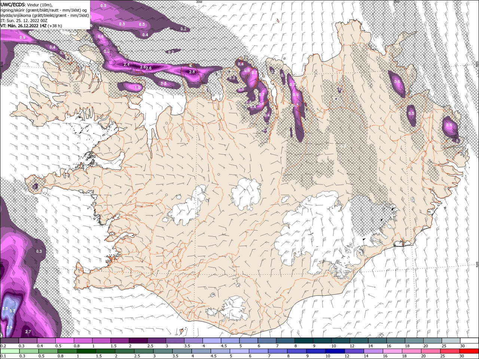The image size is (479, 359).
Task: Click the "20W" longitude label
Action: (x=199, y=2)
